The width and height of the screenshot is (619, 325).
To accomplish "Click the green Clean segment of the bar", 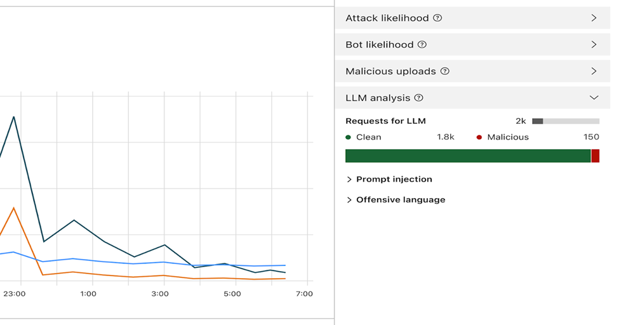I will 467,156.
